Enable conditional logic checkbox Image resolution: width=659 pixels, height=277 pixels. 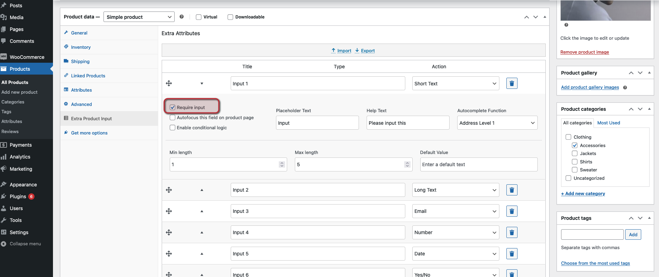click(173, 128)
